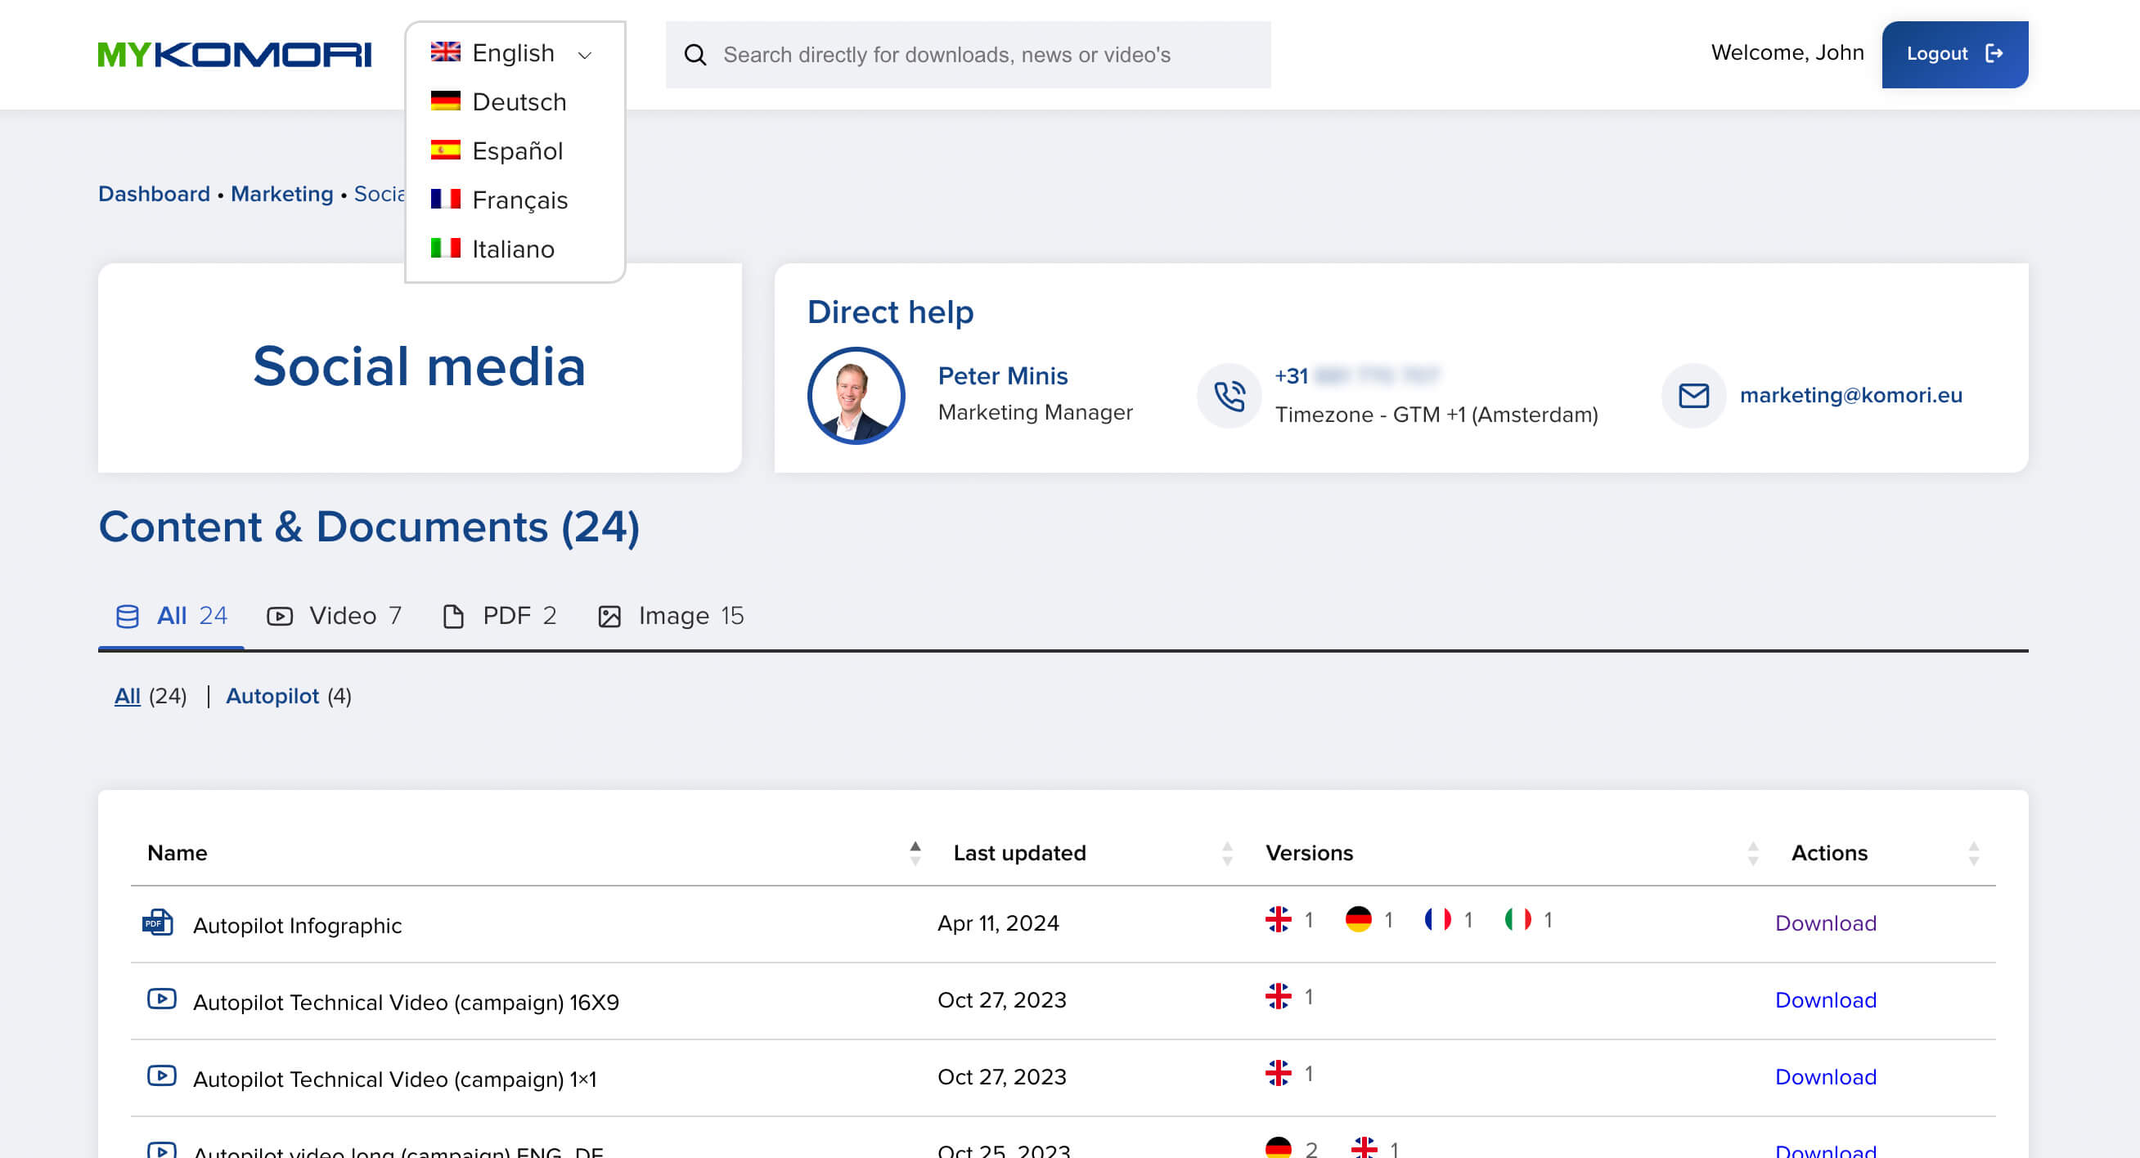The width and height of the screenshot is (2140, 1158).
Task: Click video icon beside Technical Video 16X9
Action: point(161,999)
